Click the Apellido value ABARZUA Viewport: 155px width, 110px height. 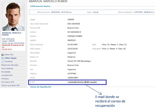[x=71, y=40]
